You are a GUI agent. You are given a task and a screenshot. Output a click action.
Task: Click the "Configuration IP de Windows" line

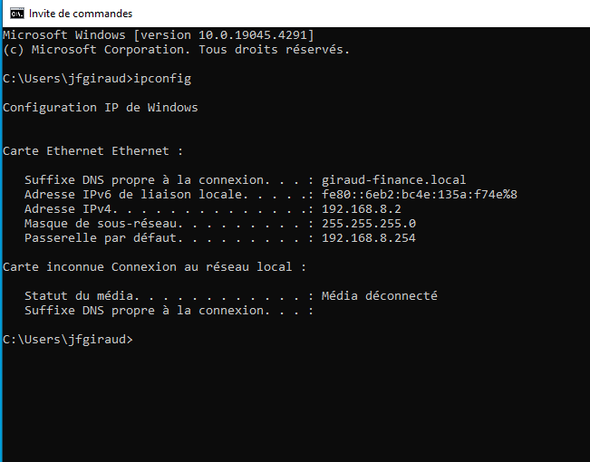coord(101,108)
